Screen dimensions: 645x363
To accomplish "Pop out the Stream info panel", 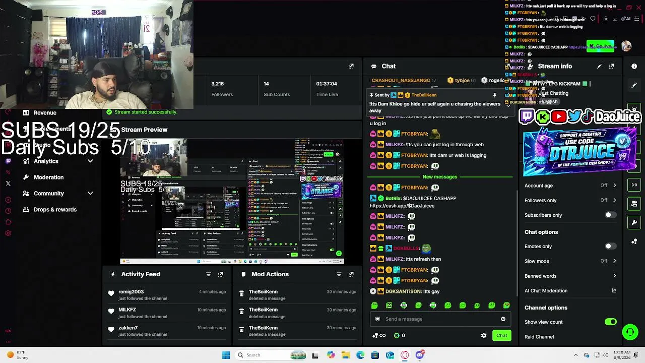I will pyautogui.click(x=611, y=66).
